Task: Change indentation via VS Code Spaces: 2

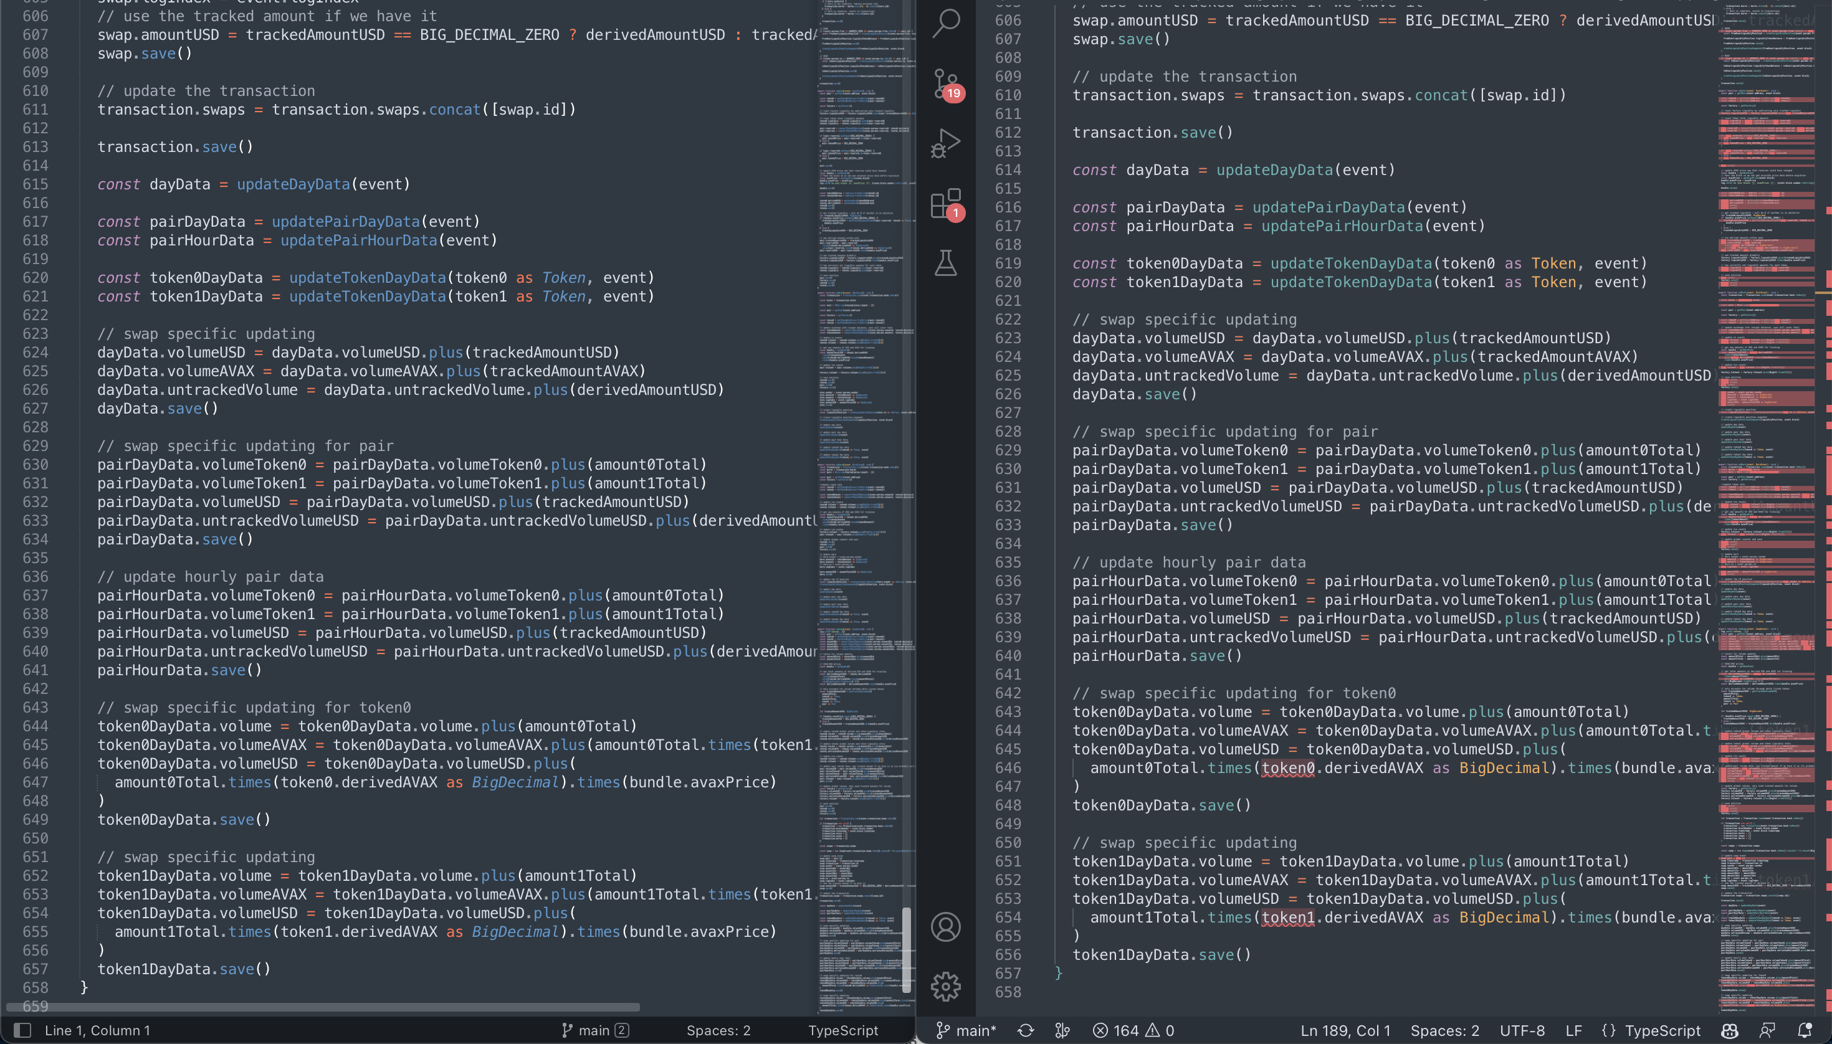Action: pyautogui.click(x=1444, y=1030)
